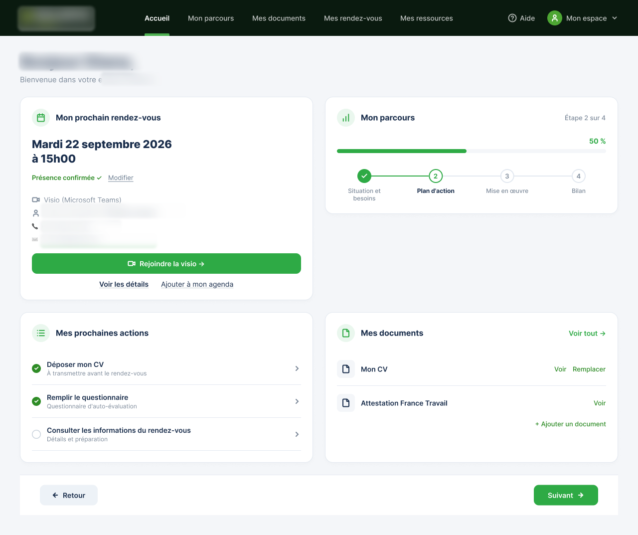
Task: Click Remplacer for Mon CV
Action: 589,369
